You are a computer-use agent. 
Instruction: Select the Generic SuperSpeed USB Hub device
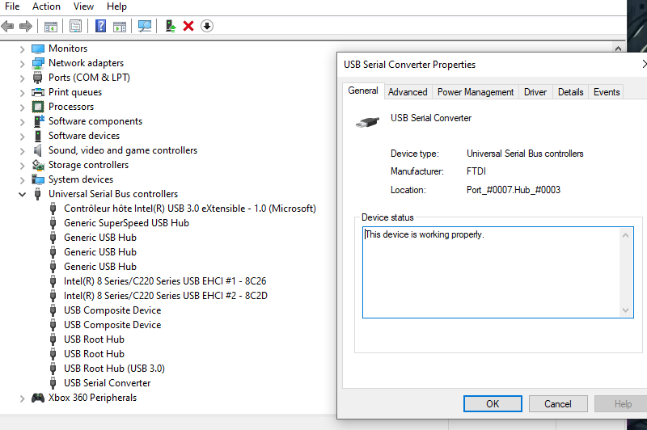pyautogui.click(x=126, y=223)
